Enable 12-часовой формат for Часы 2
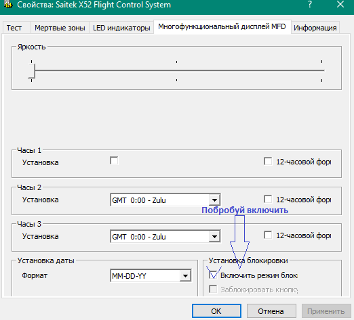The image size is (354, 320). tap(268, 199)
